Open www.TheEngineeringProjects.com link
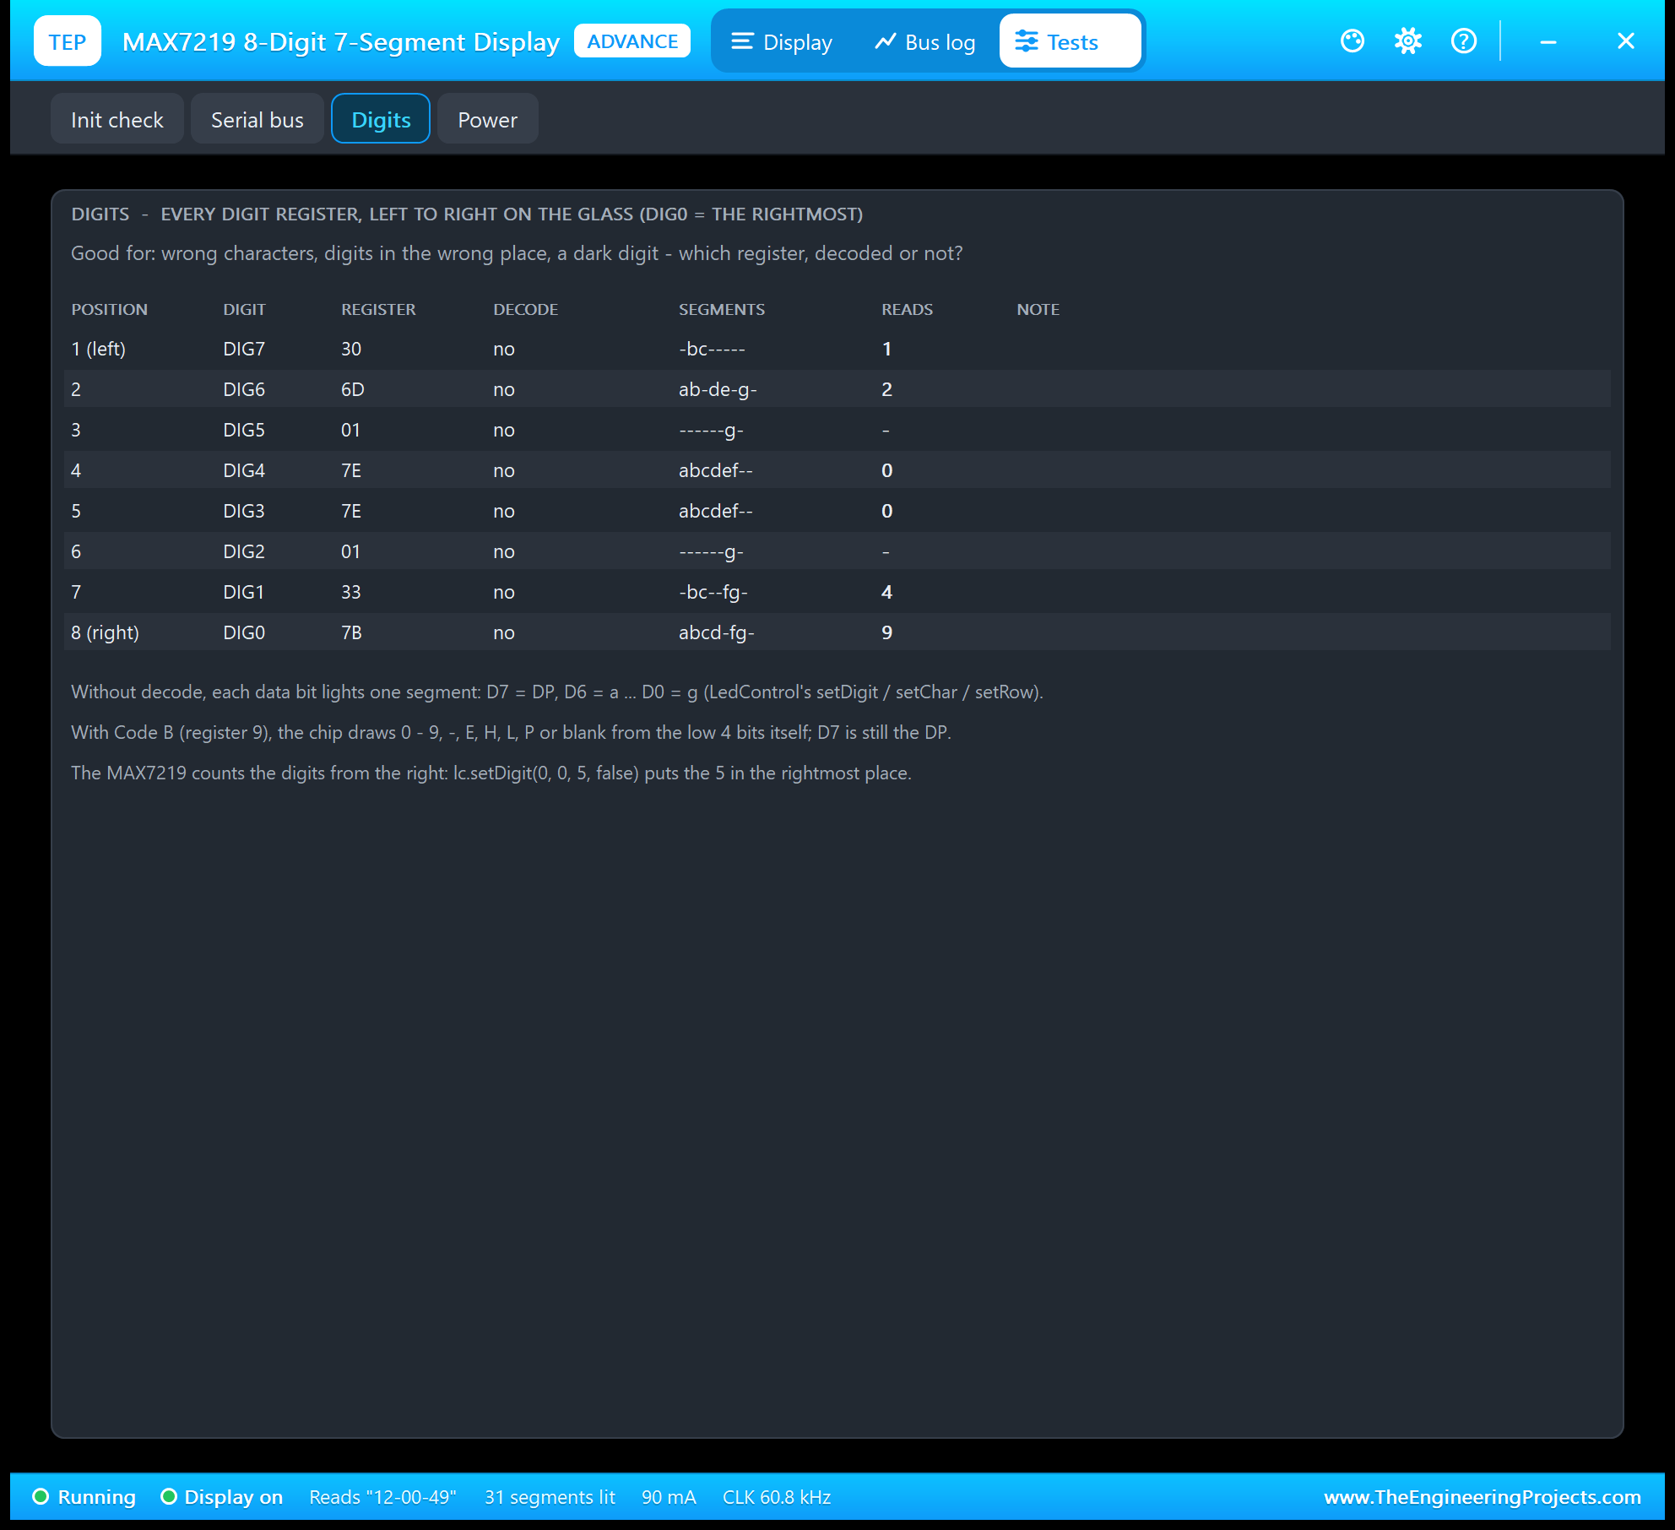Screen dimensions: 1675x1530 coord(1483,1497)
